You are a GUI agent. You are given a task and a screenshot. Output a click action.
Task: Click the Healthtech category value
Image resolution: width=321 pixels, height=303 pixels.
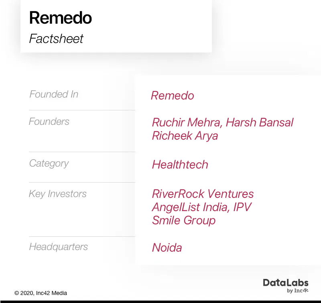(x=180, y=165)
